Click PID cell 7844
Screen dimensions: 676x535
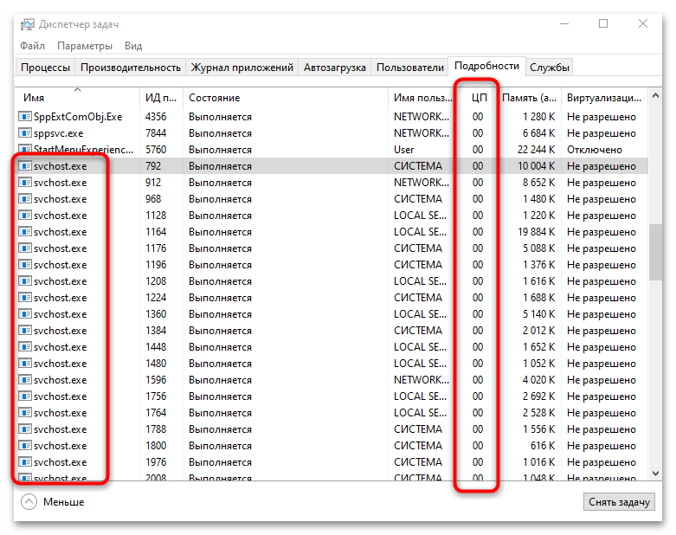point(156,132)
